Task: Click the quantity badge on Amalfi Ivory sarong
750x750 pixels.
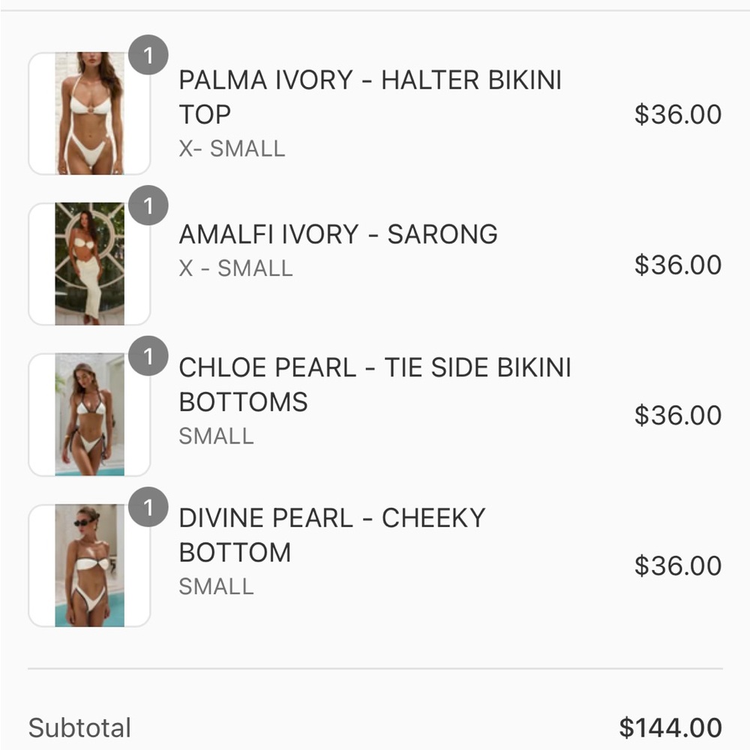Action: 148,205
